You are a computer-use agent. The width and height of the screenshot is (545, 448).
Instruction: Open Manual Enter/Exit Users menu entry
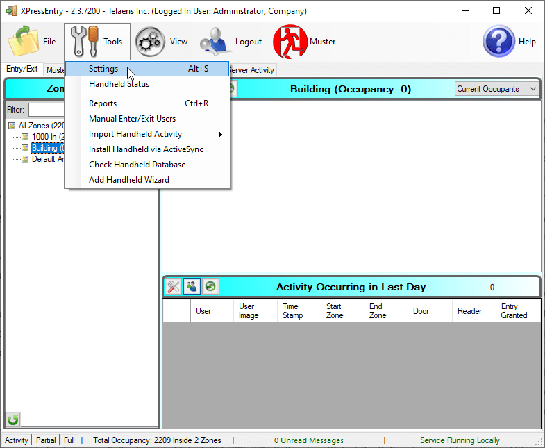point(147,119)
